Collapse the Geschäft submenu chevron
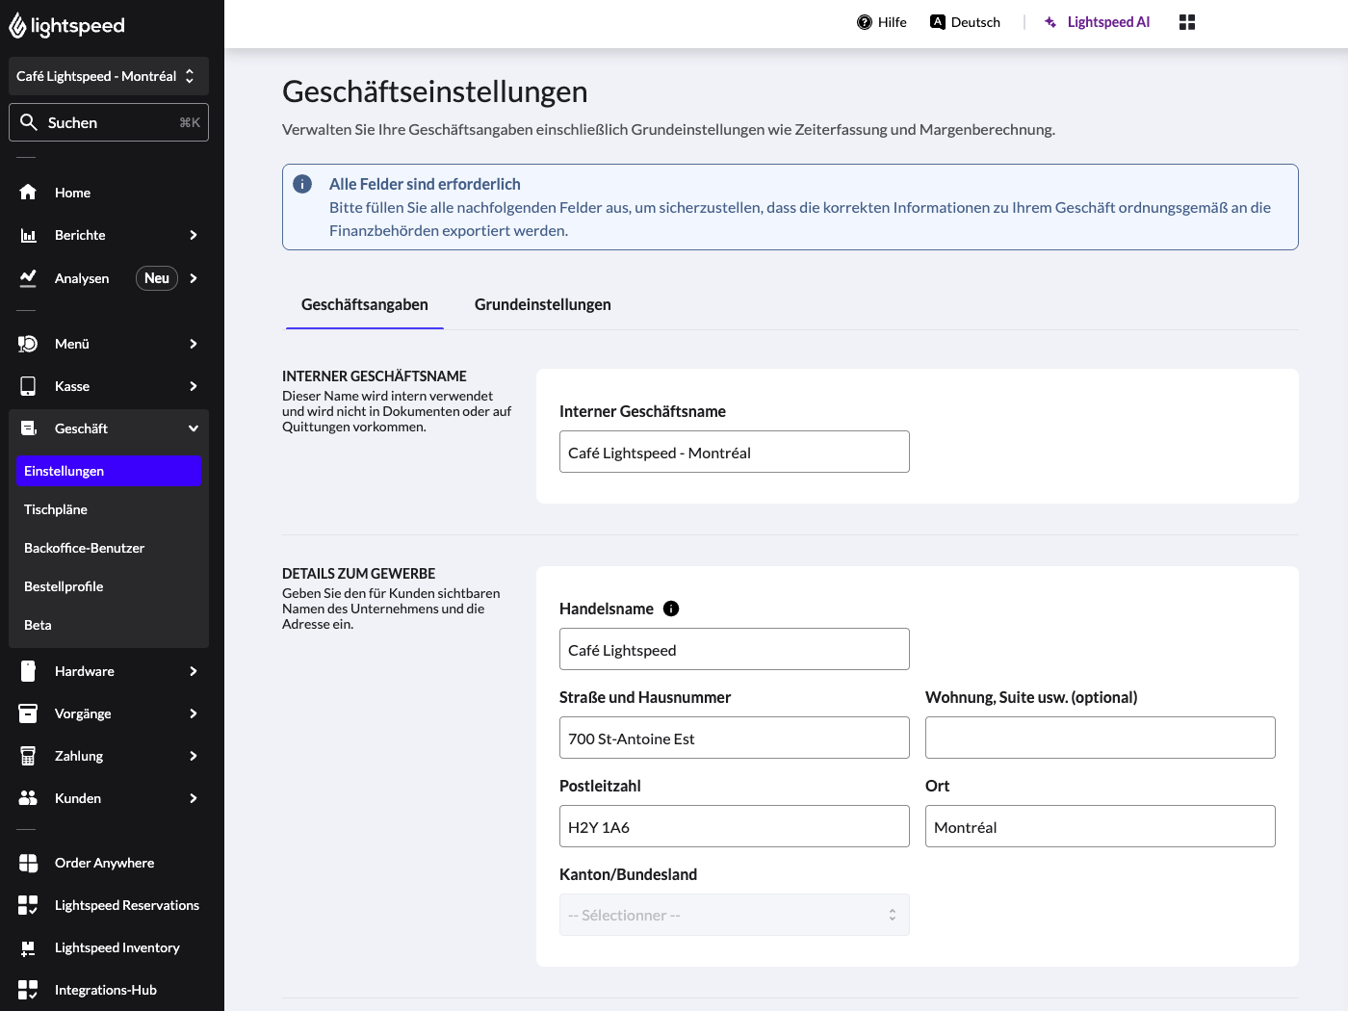 194,428
